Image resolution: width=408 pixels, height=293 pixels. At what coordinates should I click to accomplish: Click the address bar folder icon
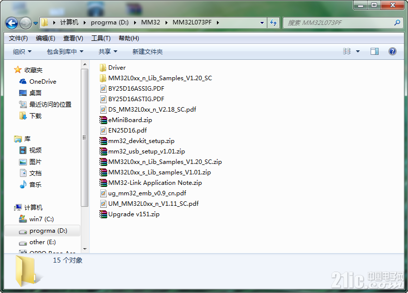pos(45,22)
